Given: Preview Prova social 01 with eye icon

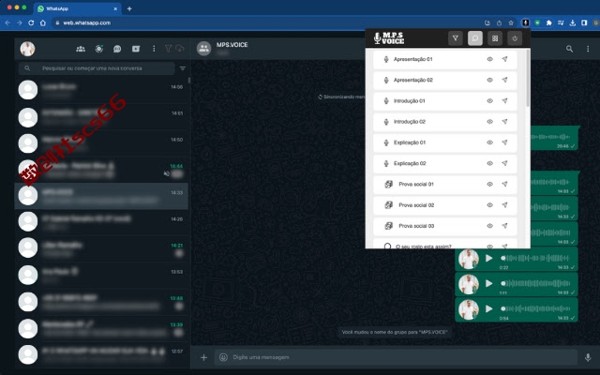Looking at the screenshot, I should coord(489,184).
